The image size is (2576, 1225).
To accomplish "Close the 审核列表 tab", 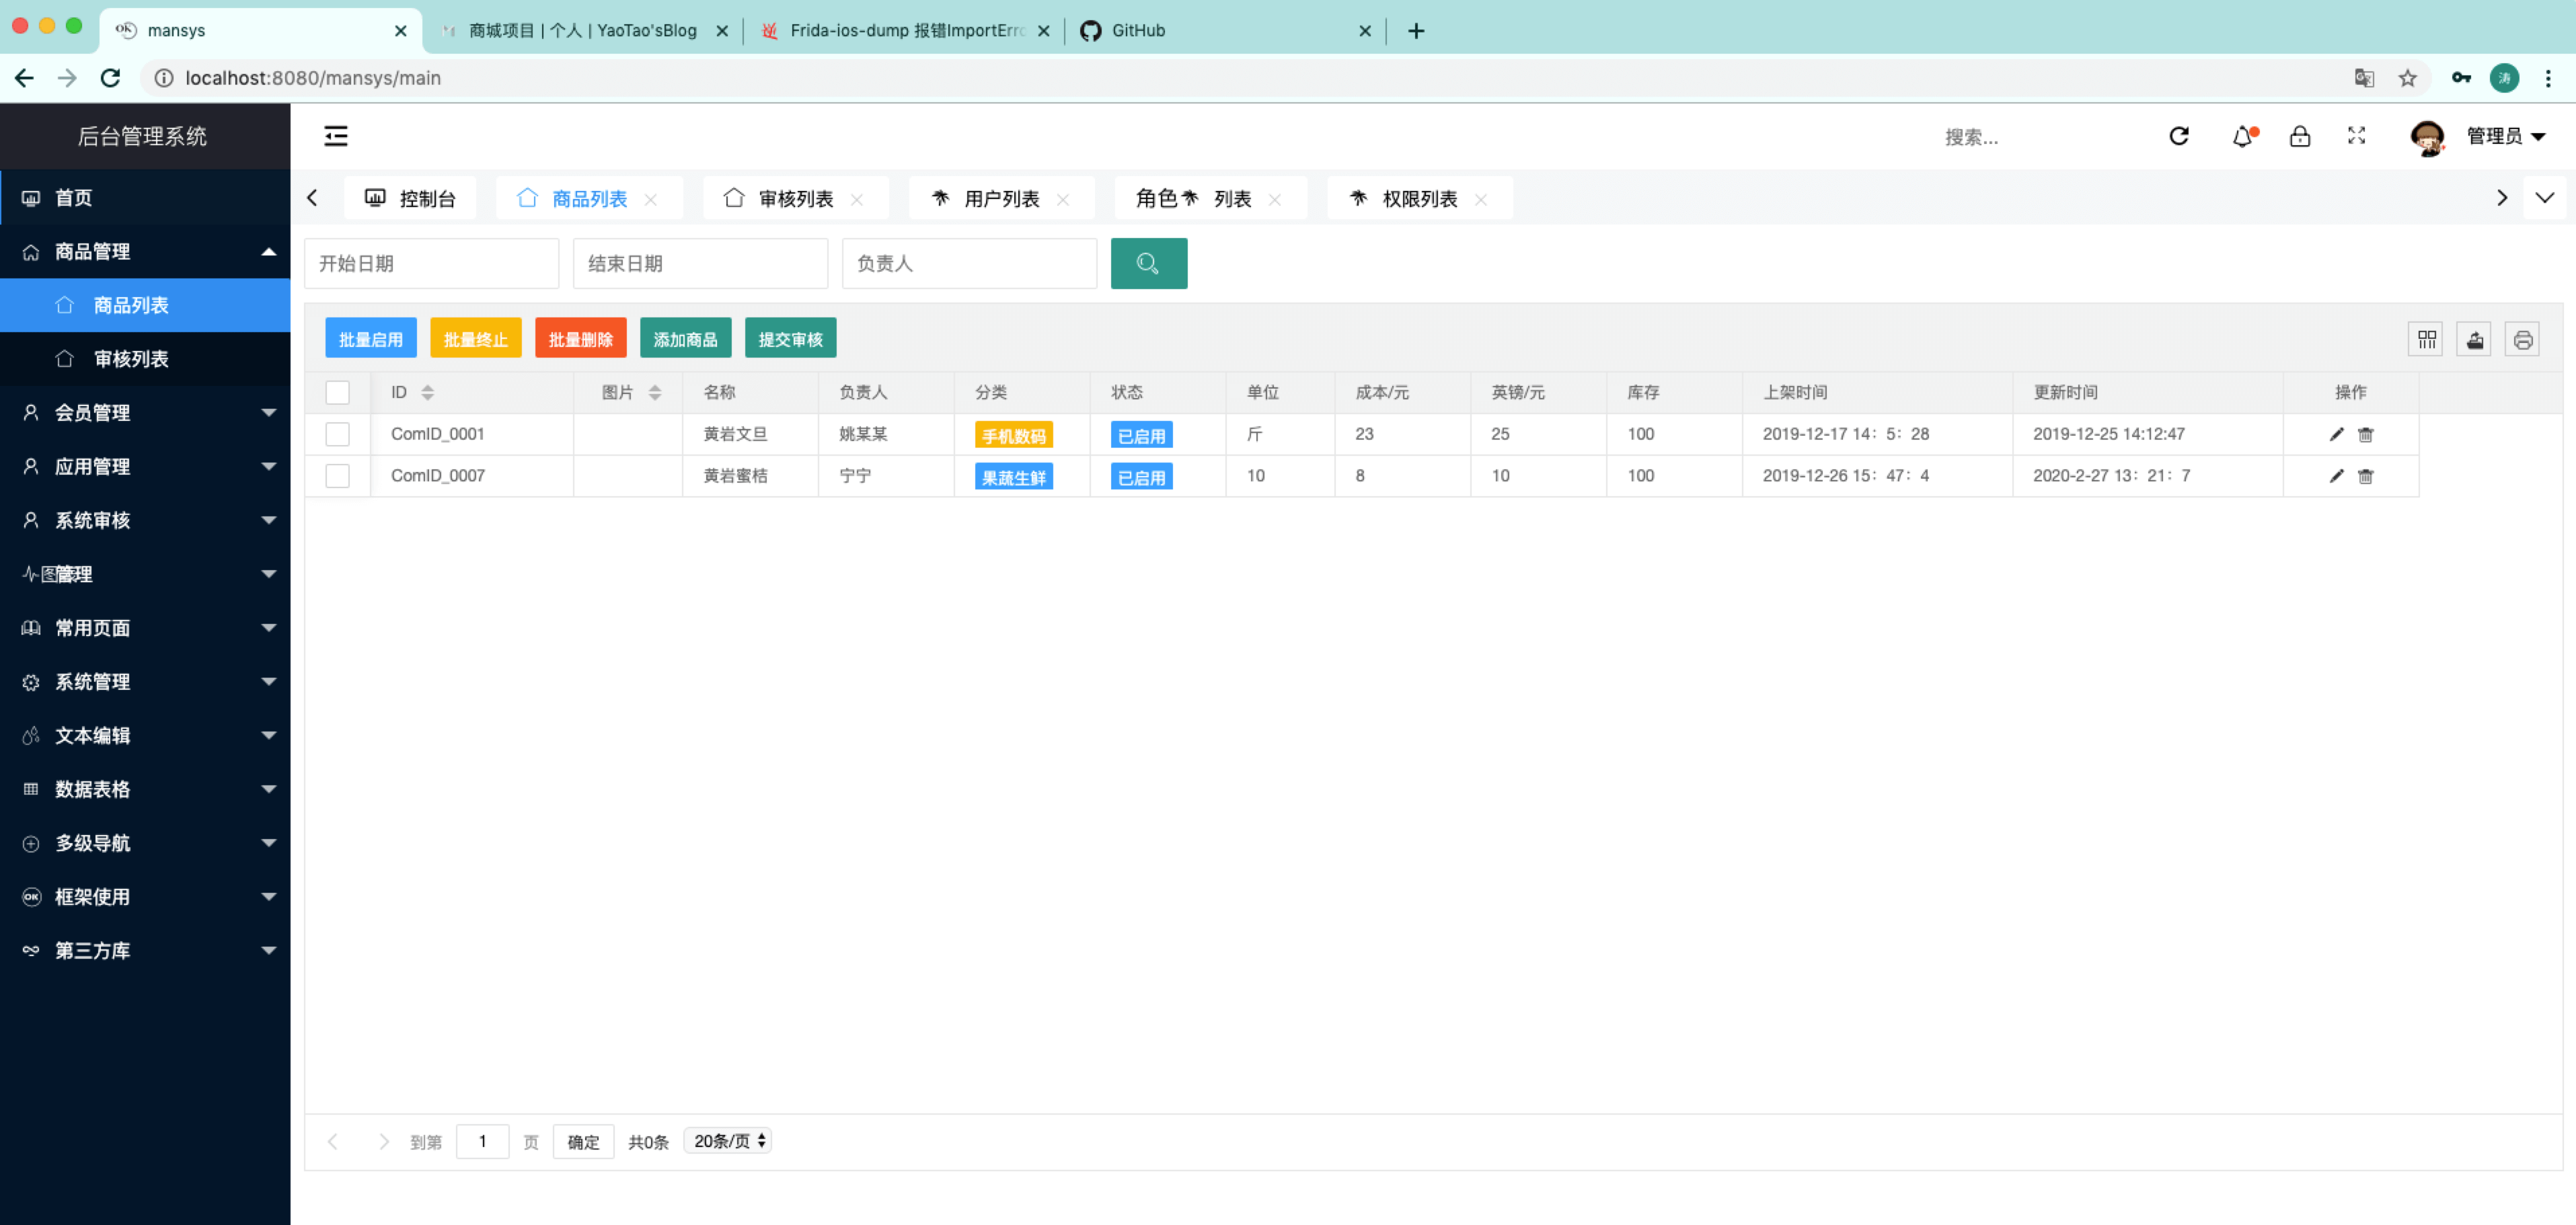I will [857, 199].
